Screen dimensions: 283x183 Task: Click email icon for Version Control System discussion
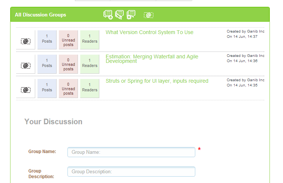25,41
